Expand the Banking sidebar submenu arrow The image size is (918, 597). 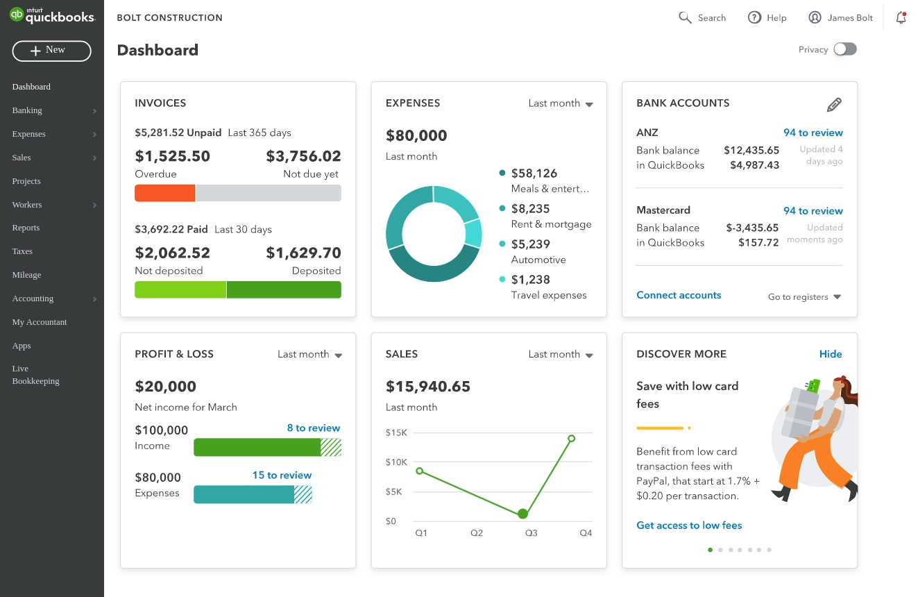coord(94,111)
